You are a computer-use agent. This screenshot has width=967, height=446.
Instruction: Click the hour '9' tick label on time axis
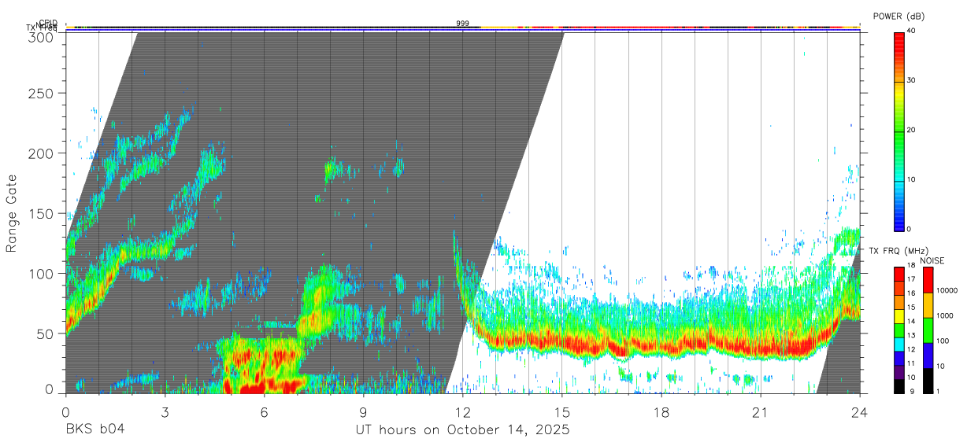pyautogui.click(x=364, y=412)
